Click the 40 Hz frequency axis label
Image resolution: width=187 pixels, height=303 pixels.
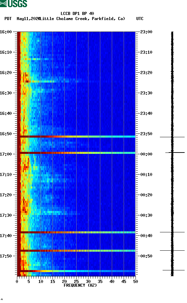[112, 282]
